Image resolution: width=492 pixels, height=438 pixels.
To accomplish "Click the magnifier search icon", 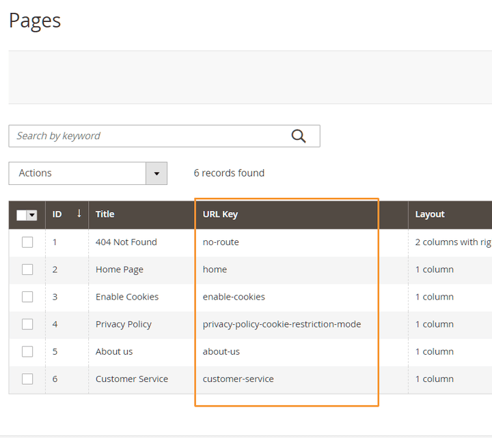I will (x=299, y=136).
